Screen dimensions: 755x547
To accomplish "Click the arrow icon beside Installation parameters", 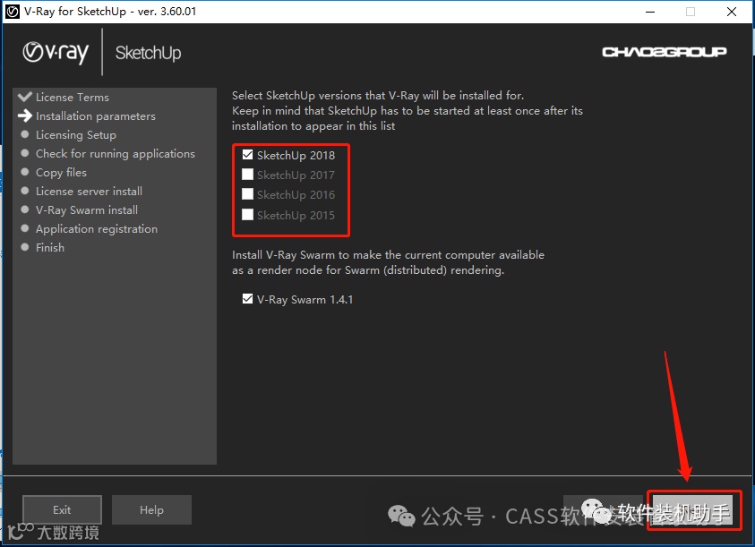I will click(24, 115).
